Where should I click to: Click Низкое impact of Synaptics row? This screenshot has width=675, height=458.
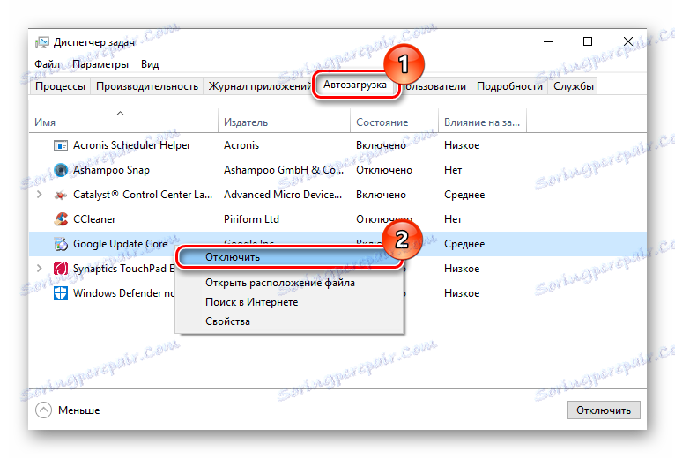pos(462,269)
